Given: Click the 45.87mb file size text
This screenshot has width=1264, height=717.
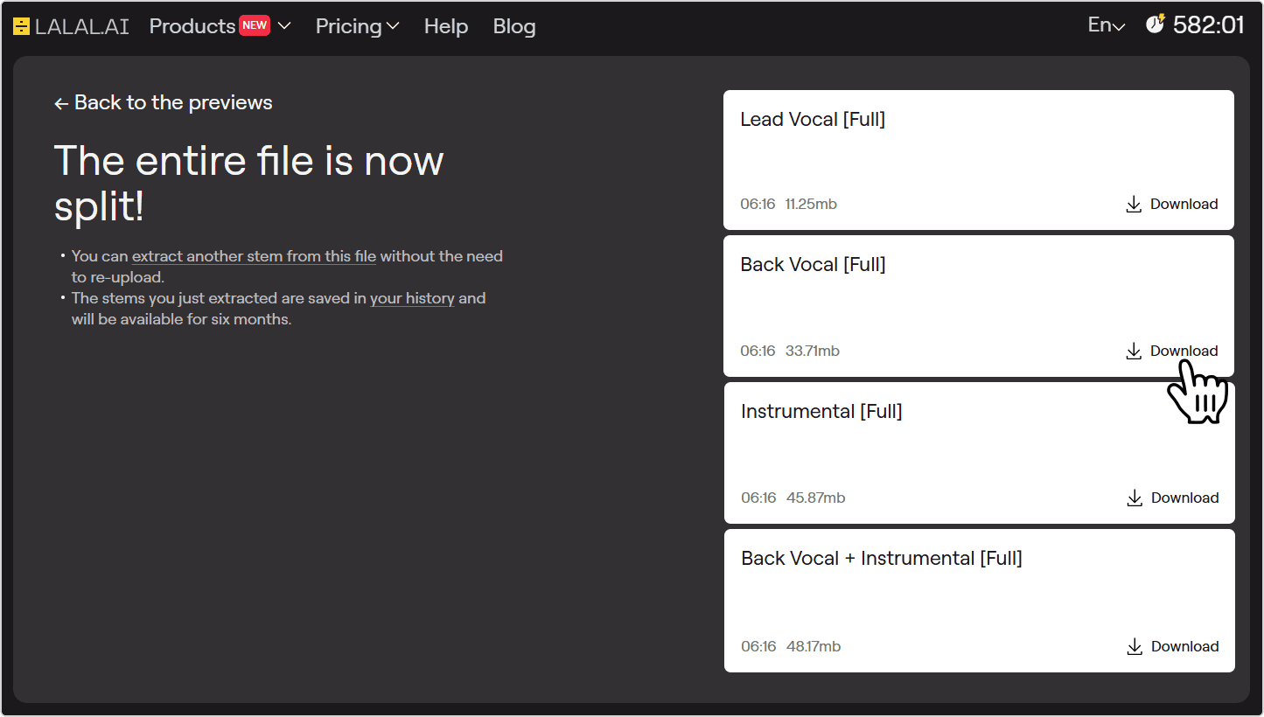Looking at the screenshot, I should [x=815, y=498].
